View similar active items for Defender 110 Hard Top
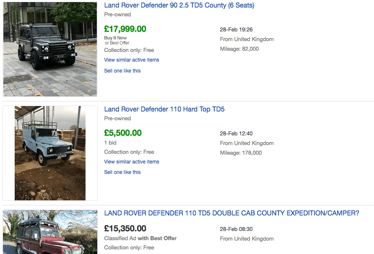 [132, 162]
